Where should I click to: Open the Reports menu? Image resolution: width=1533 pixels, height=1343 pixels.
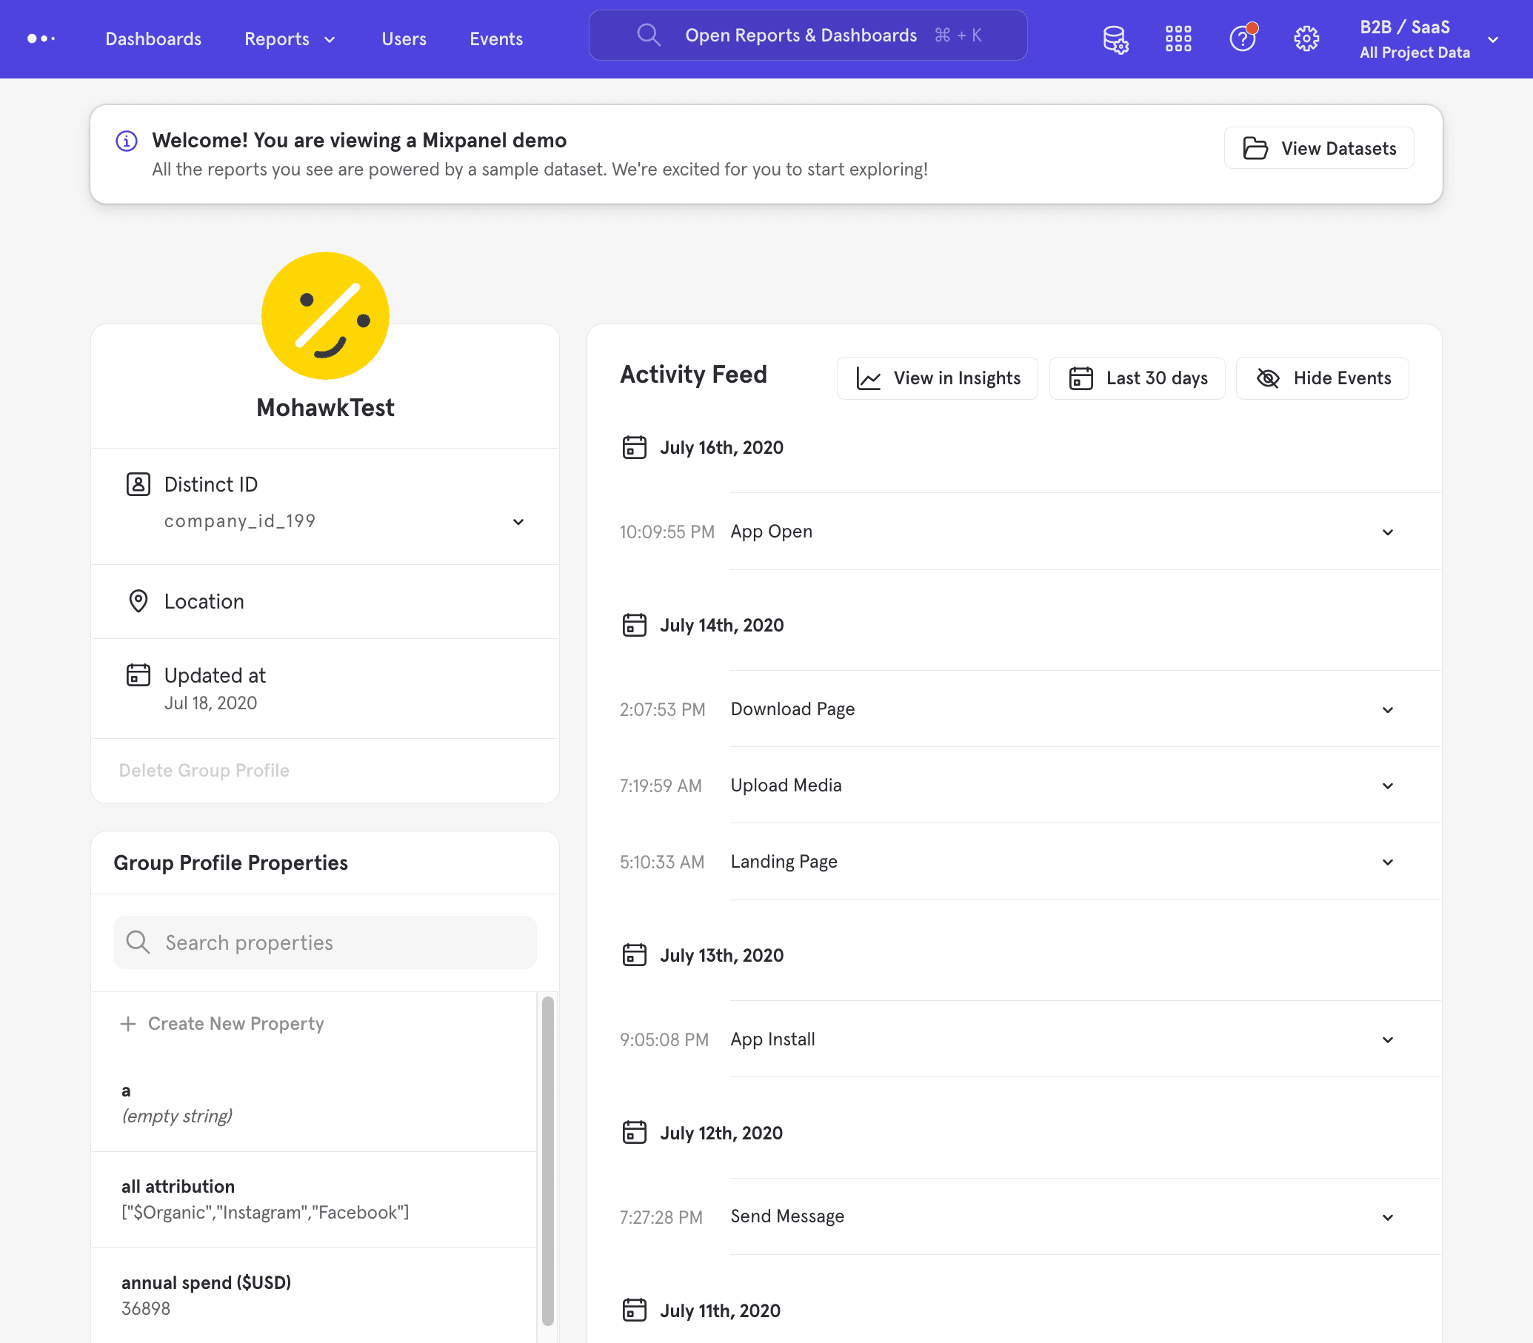(290, 39)
